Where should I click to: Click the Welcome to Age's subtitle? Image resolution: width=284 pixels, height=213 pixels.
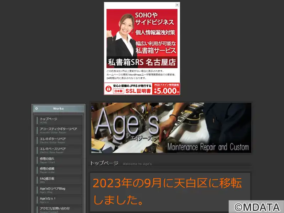tap(137, 164)
